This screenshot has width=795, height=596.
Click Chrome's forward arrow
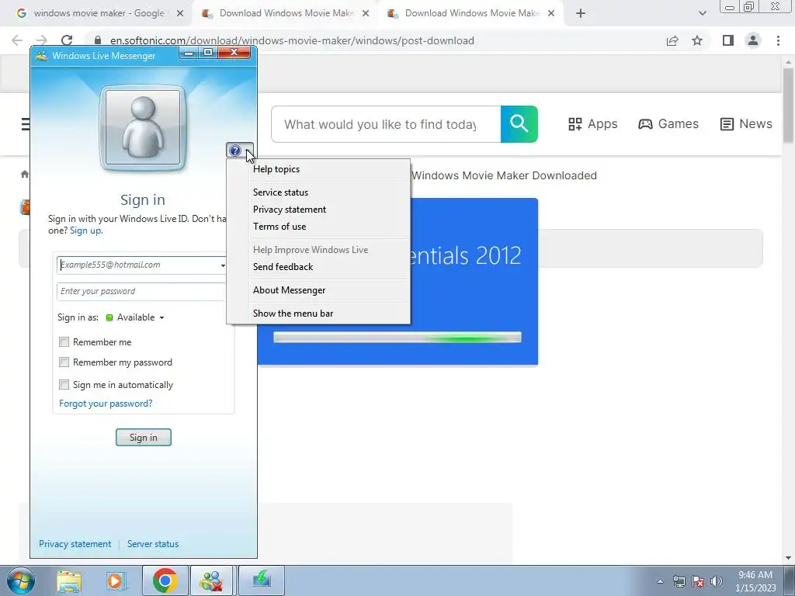[42, 40]
